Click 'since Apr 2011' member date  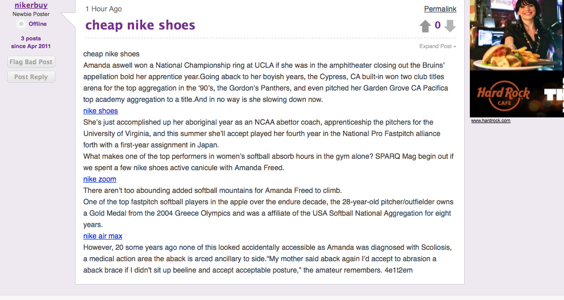(31, 46)
